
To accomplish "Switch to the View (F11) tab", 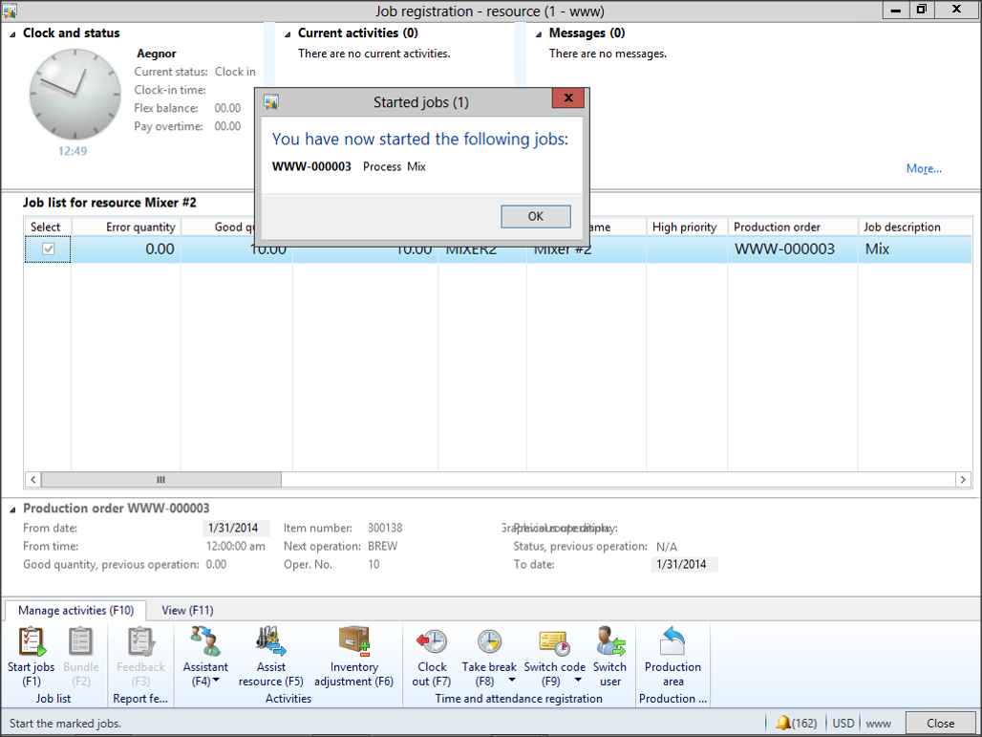I will (x=187, y=610).
